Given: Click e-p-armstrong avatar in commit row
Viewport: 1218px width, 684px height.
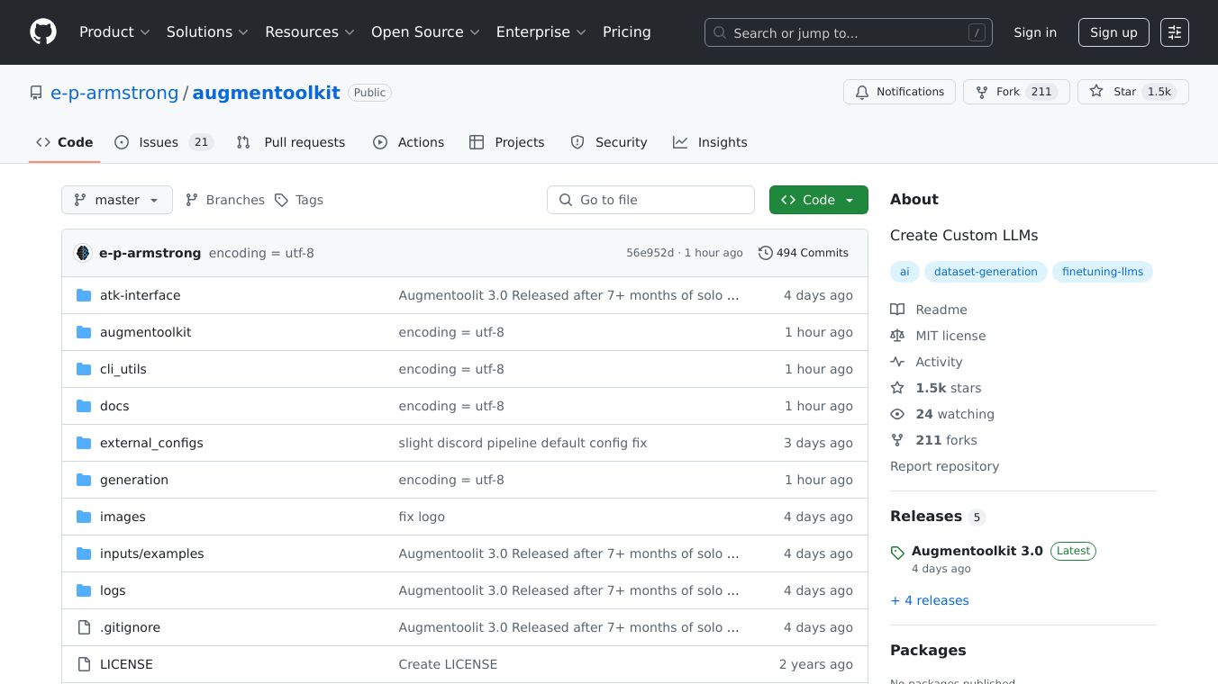Looking at the screenshot, I should [83, 253].
